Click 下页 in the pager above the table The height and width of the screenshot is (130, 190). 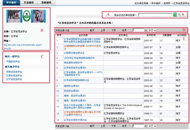(113, 30)
